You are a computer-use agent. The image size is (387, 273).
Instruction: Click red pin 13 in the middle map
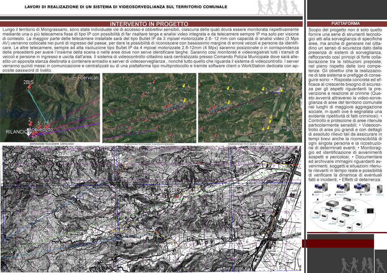171,135
